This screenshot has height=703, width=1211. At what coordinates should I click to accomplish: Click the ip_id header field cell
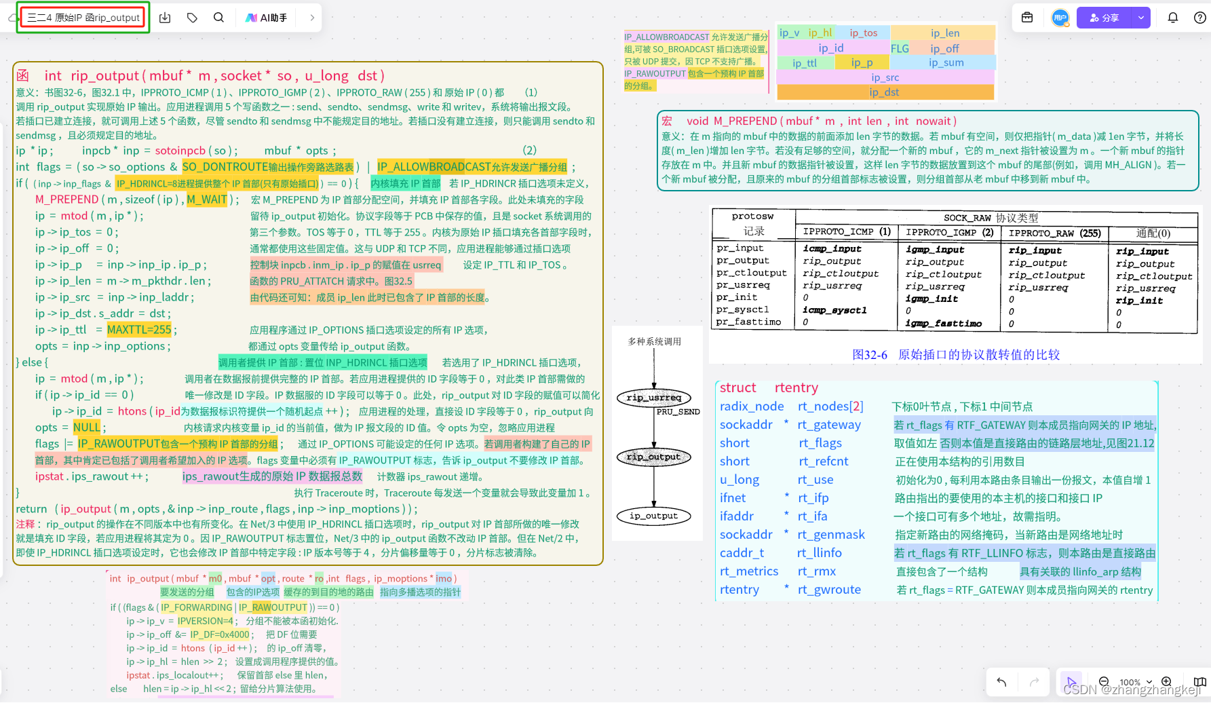click(x=832, y=47)
